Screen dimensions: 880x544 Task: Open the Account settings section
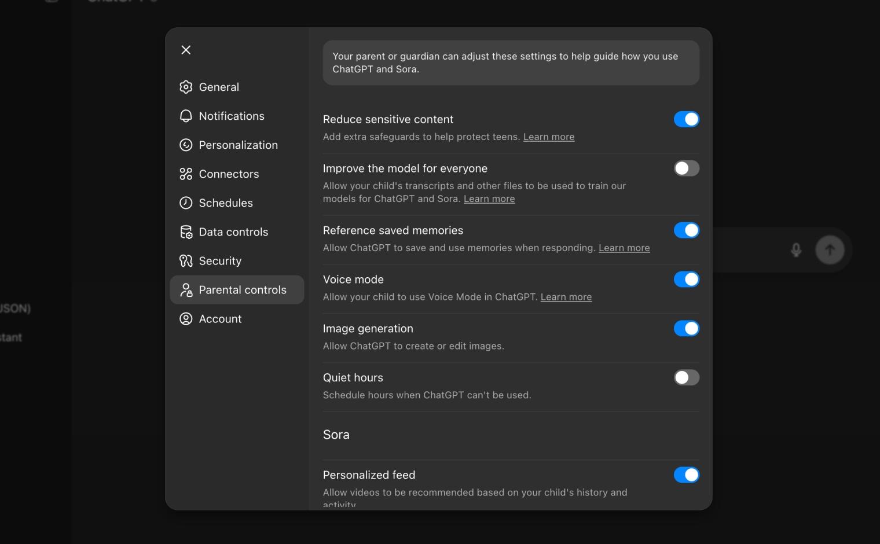pyautogui.click(x=220, y=318)
